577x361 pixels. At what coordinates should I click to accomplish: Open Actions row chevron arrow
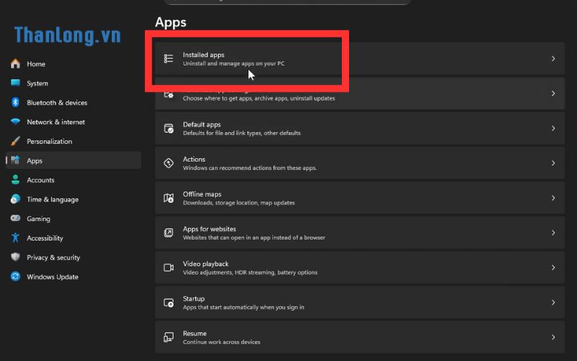(553, 163)
